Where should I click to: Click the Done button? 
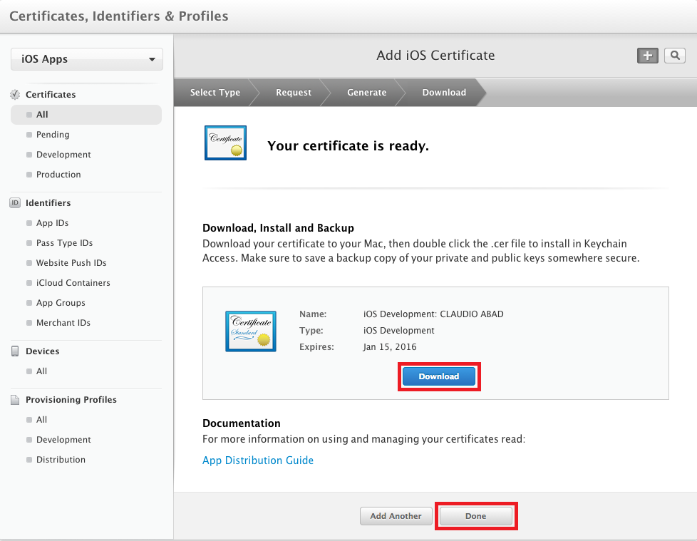[475, 516]
